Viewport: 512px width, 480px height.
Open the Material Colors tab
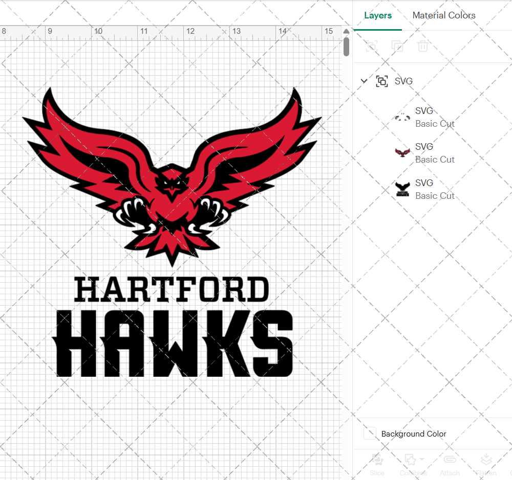(x=444, y=15)
